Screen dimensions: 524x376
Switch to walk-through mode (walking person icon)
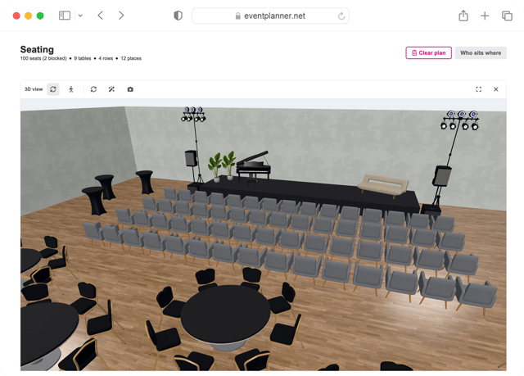click(x=71, y=89)
